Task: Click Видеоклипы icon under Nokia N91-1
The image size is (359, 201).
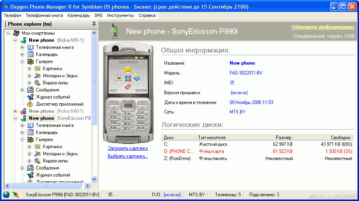Action: [x=37, y=83]
